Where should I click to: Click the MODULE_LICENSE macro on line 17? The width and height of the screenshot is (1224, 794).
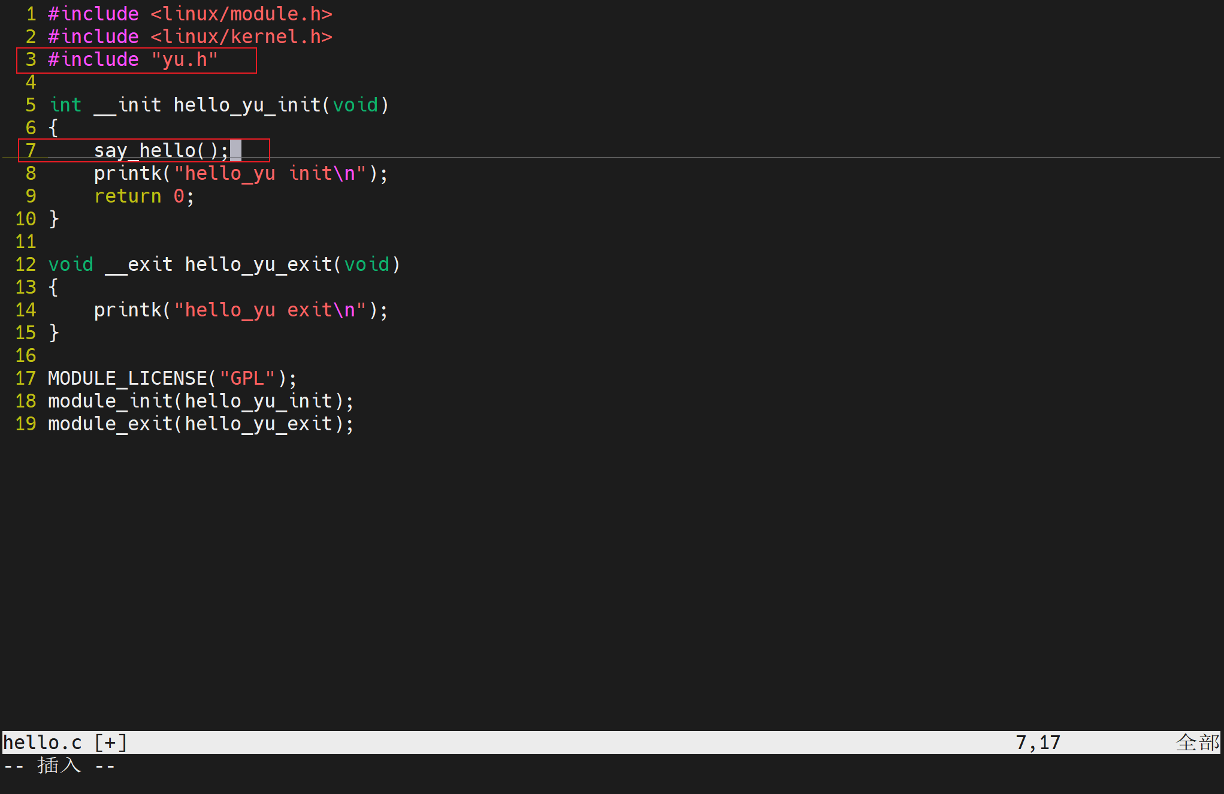127,378
